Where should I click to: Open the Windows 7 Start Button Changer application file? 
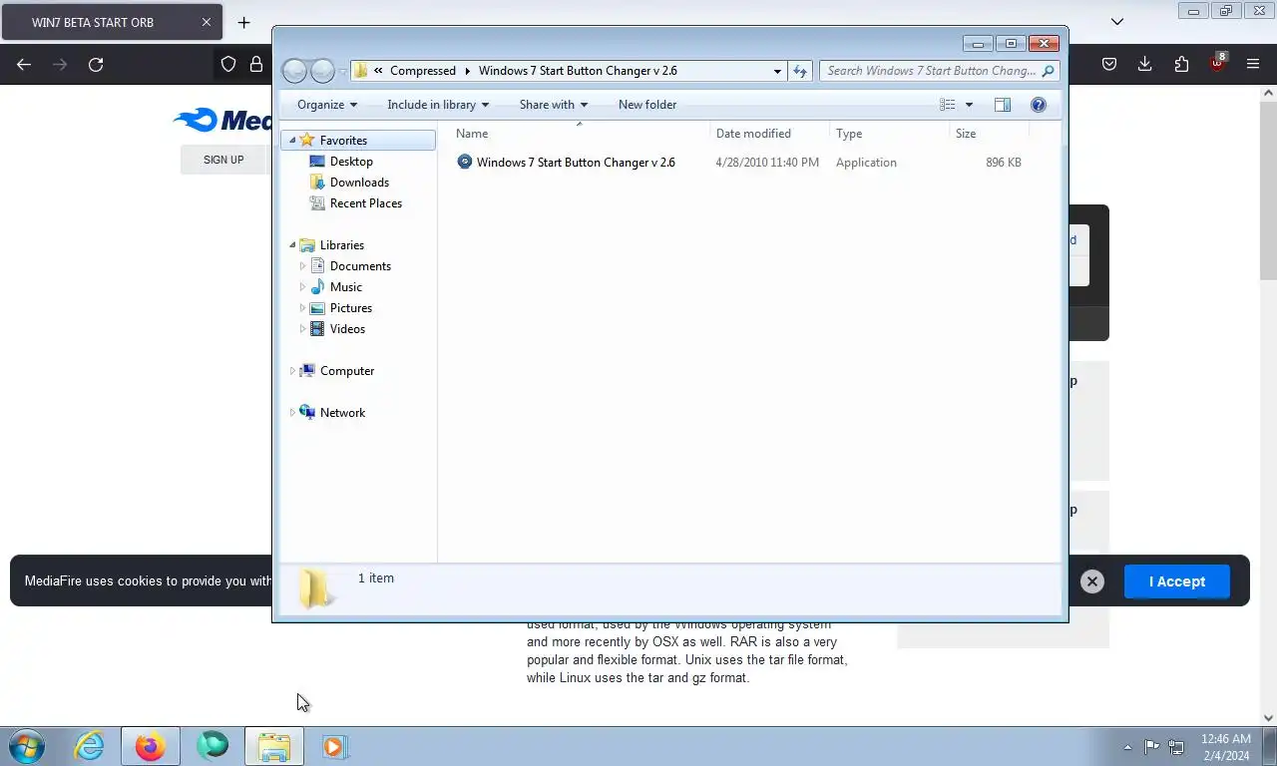coord(566,162)
